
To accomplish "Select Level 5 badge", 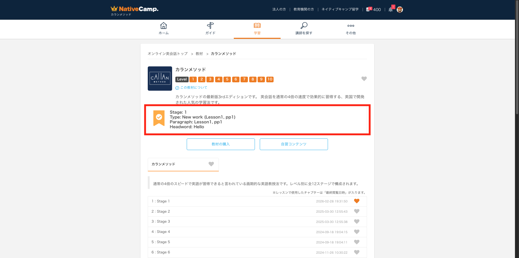I will tap(227, 79).
